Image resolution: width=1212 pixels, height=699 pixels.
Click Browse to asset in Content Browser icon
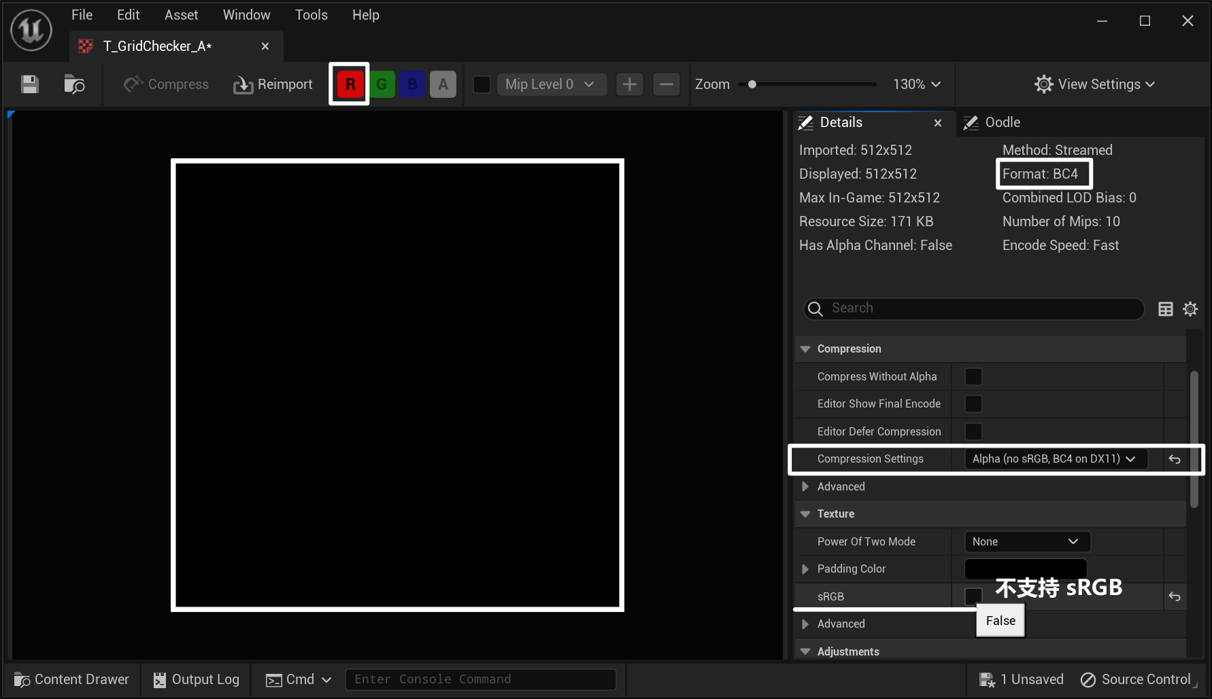click(x=74, y=84)
